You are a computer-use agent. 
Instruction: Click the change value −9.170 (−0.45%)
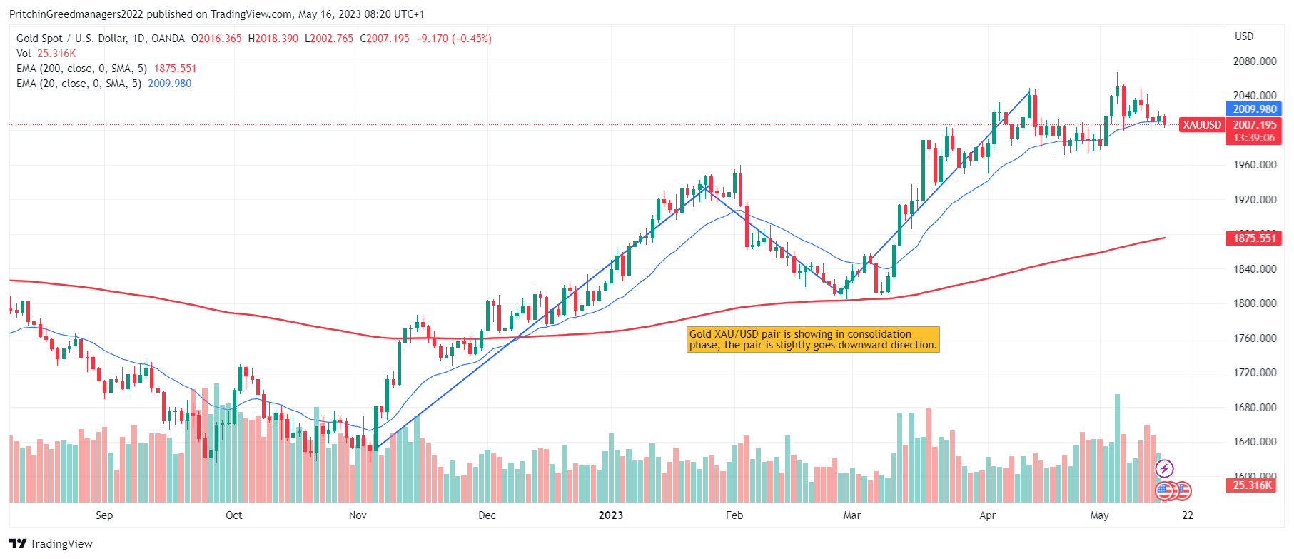pyautogui.click(x=454, y=39)
